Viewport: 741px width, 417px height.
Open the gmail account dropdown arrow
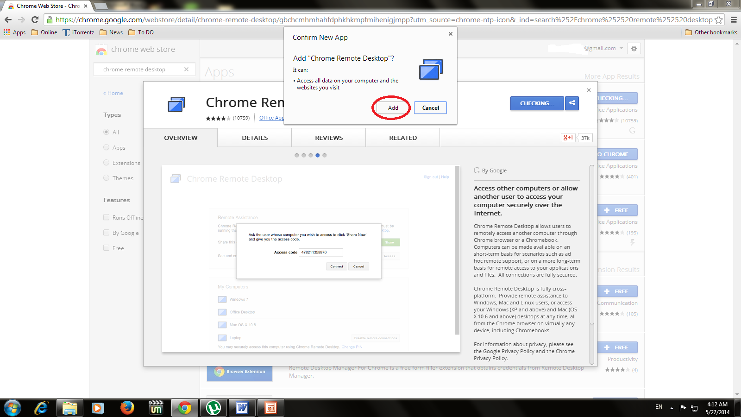(622, 48)
